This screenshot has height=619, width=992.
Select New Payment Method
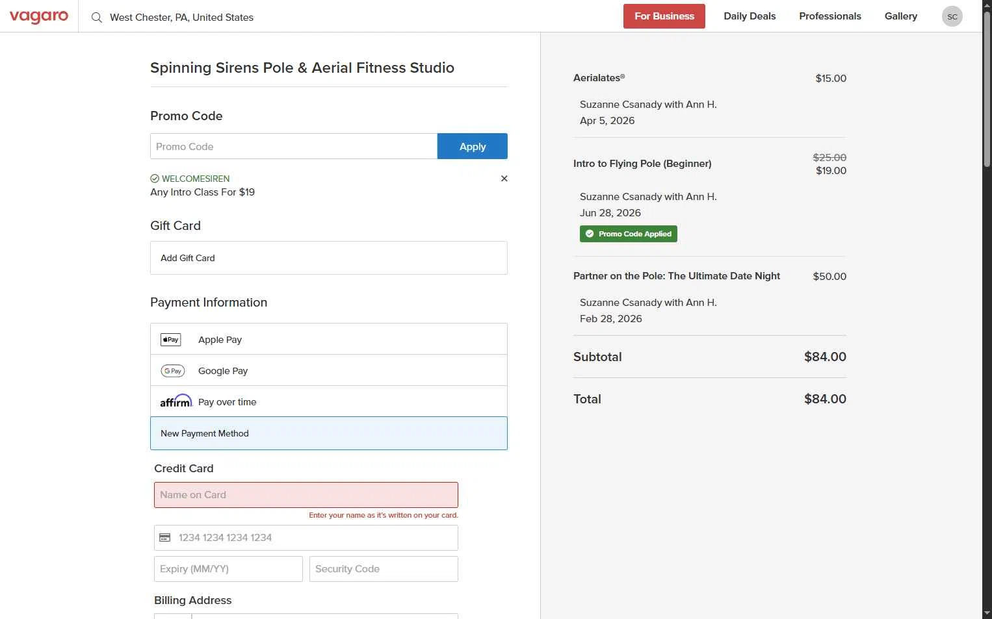click(x=329, y=433)
